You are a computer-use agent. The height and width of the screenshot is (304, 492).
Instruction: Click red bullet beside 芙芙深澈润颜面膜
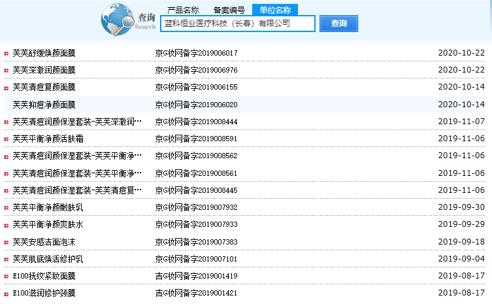click(6, 70)
